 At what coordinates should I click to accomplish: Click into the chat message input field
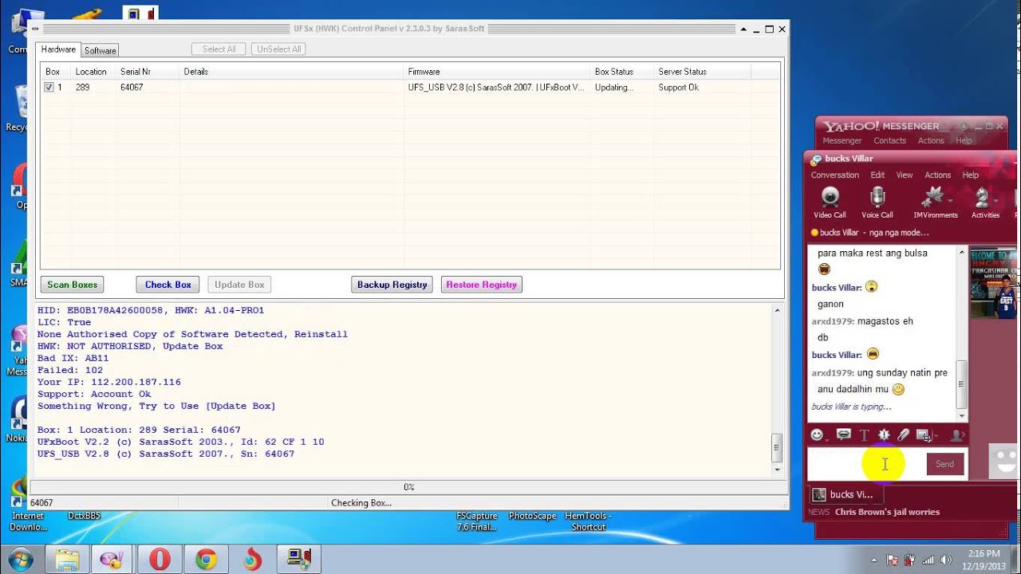[x=866, y=464]
